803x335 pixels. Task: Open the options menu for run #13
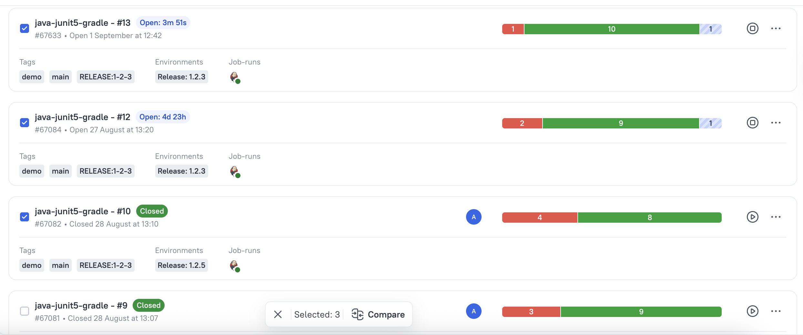point(776,28)
